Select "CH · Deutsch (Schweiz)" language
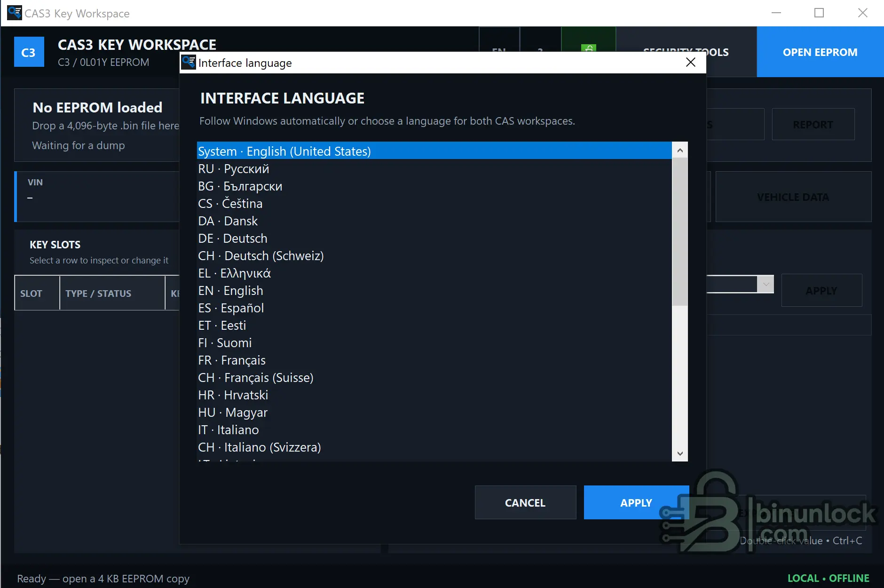This screenshot has width=884, height=588. [434, 255]
